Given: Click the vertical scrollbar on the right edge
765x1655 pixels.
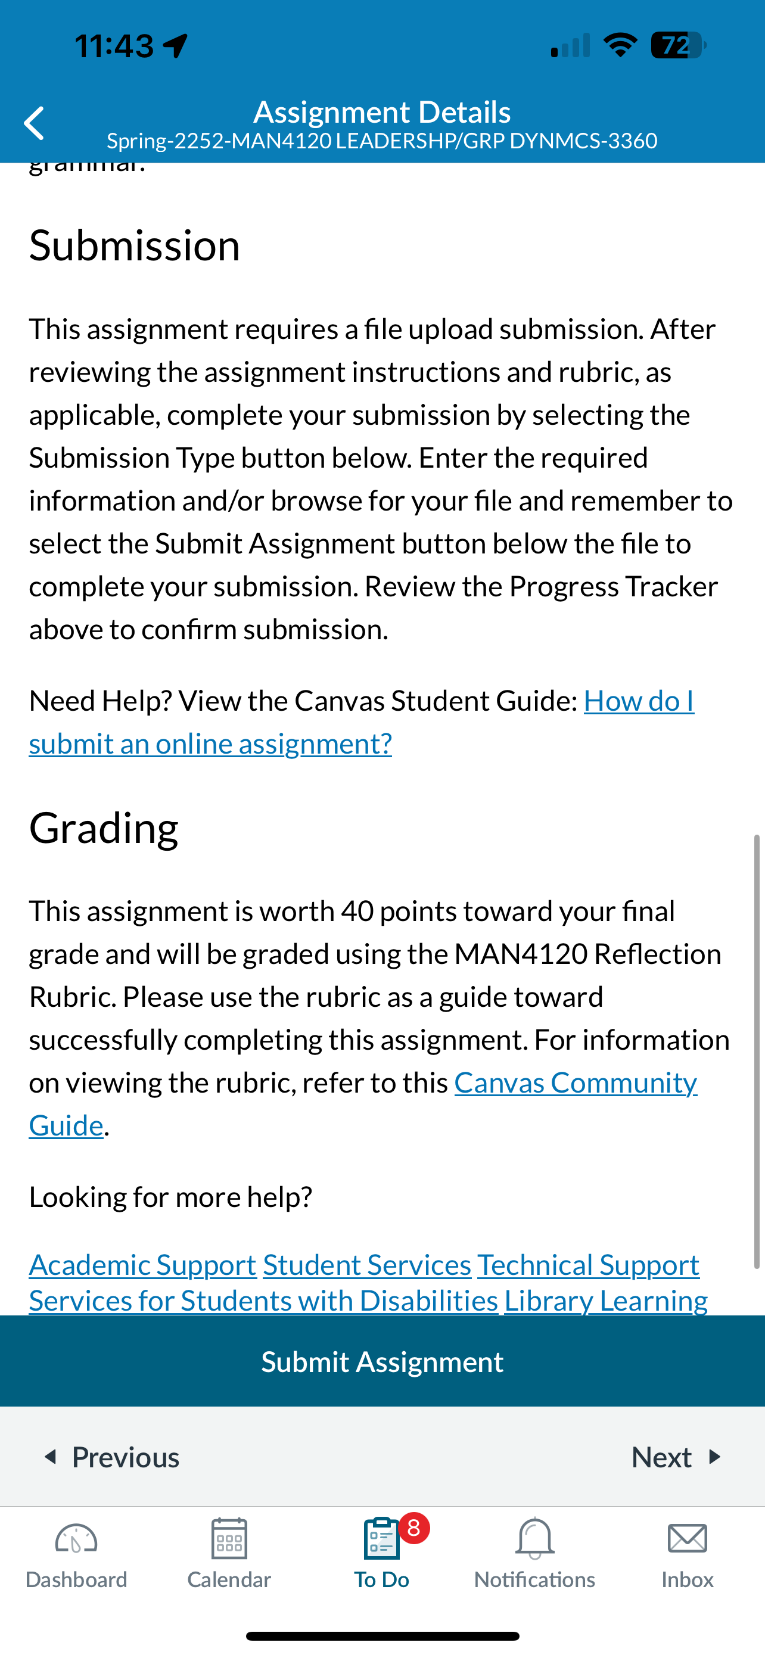Looking at the screenshot, I should tap(757, 1052).
